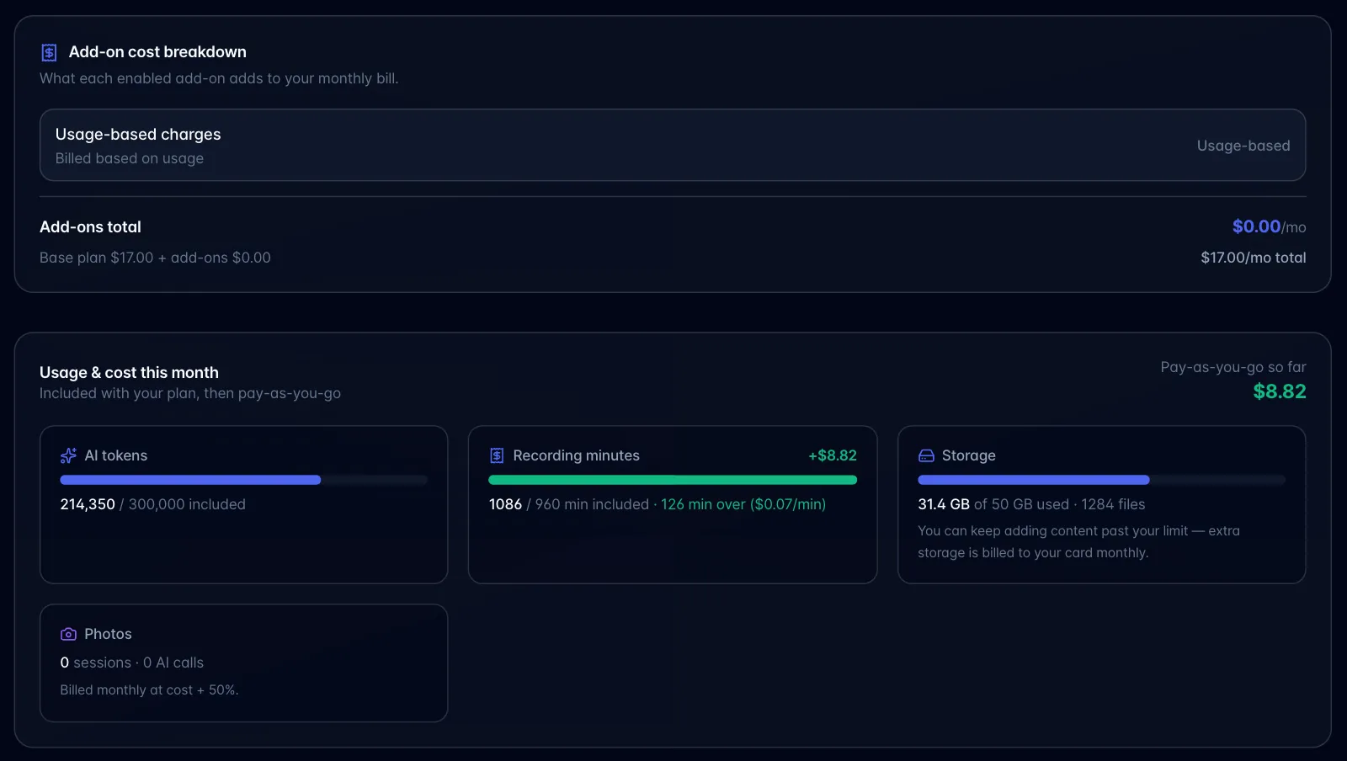Click '126 min over ($0.07/min)' text
This screenshot has height=761, width=1347.
point(743,504)
